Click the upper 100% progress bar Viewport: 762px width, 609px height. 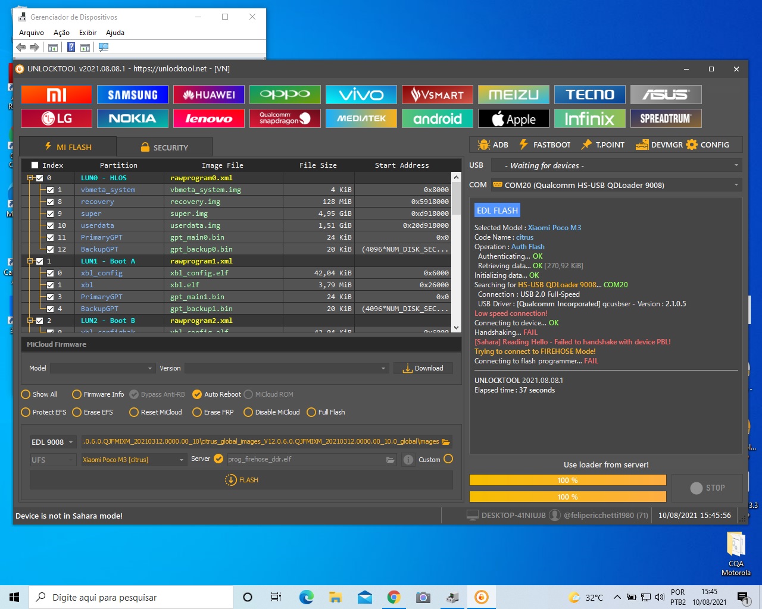567,480
